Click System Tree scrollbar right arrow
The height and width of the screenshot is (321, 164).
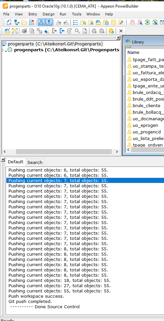[117, 152]
